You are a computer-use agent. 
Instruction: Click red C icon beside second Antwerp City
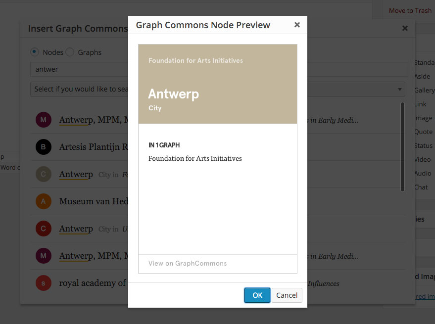(43, 229)
